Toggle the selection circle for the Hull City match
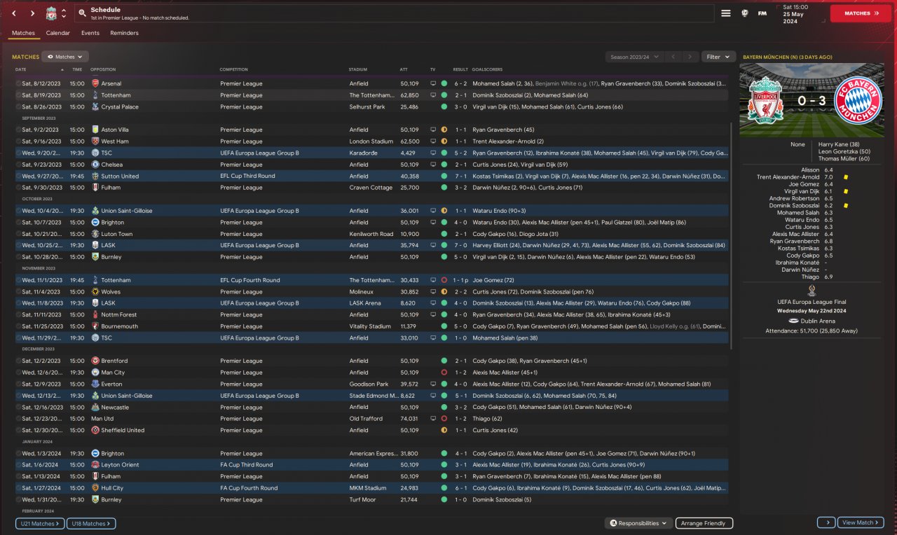Screen dimensions: 897x535 (18, 488)
